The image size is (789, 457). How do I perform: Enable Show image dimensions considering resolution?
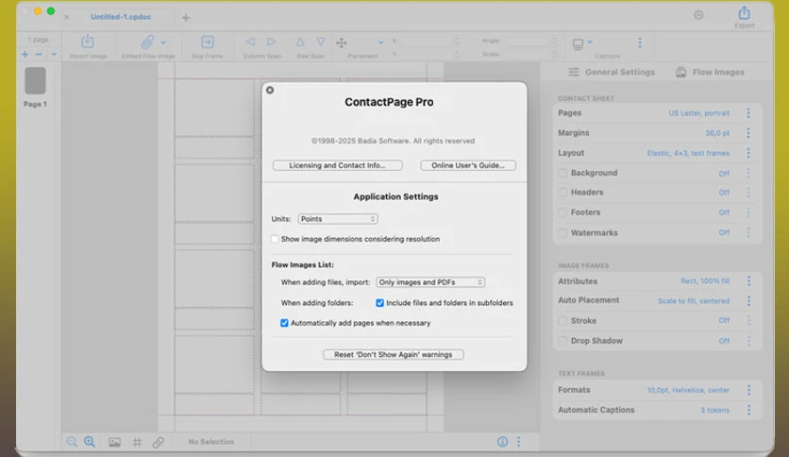point(275,239)
